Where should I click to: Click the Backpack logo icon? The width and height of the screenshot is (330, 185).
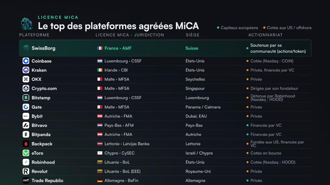click(26, 144)
